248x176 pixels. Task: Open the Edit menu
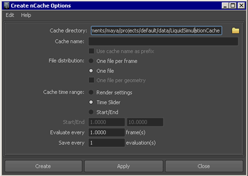point(10,15)
